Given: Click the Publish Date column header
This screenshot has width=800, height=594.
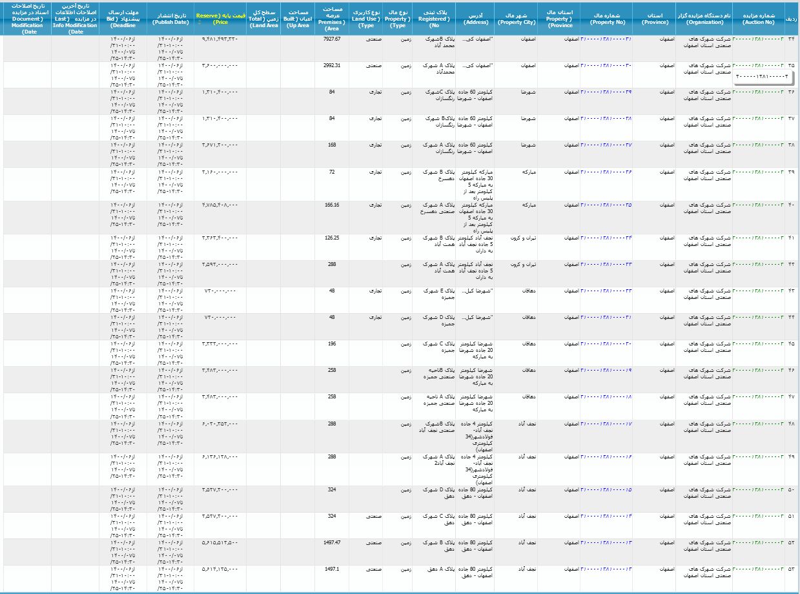Looking at the screenshot, I should coord(170,17).
